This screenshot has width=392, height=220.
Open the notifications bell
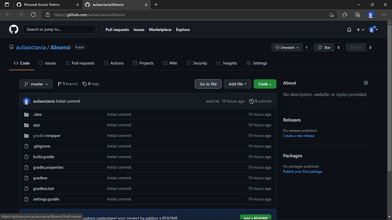click(x=349, y=29)
